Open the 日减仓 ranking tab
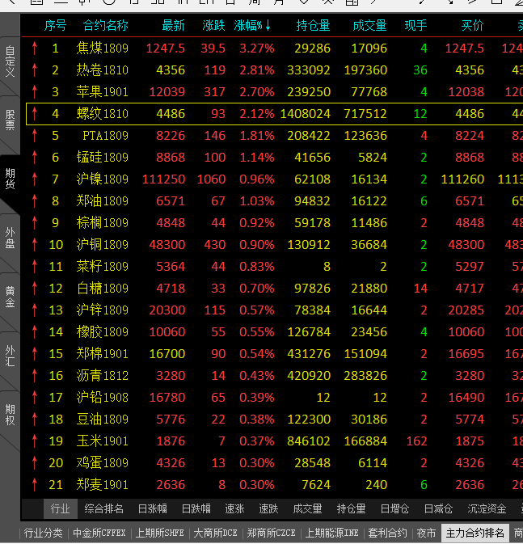Screen dimensions: 523x544 point(438,509)
